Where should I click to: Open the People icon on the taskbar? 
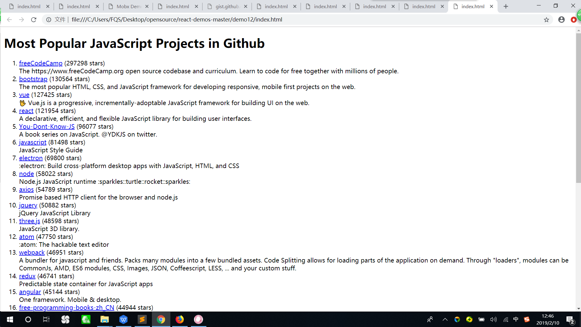(x=430, y=319)
